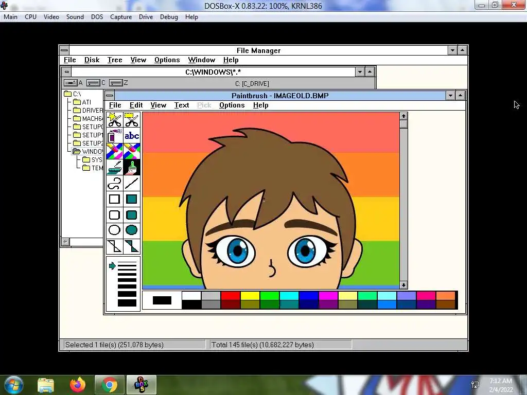Choose the thickest line width
This screenshot has height=395, width=527.
[x=127, y=303]
